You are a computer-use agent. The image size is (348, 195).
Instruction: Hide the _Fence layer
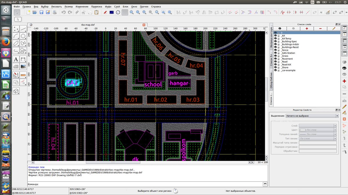coord(276,50)
